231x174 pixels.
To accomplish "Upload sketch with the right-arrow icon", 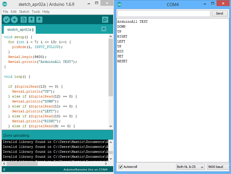I will point(14,20).
